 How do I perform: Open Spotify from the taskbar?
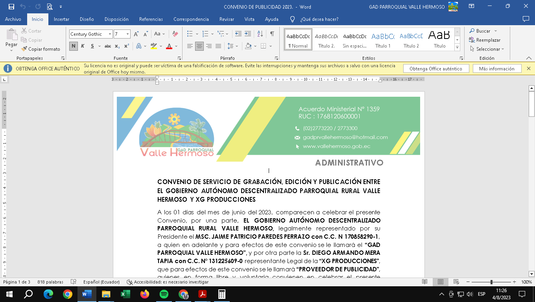pos(164,294)
